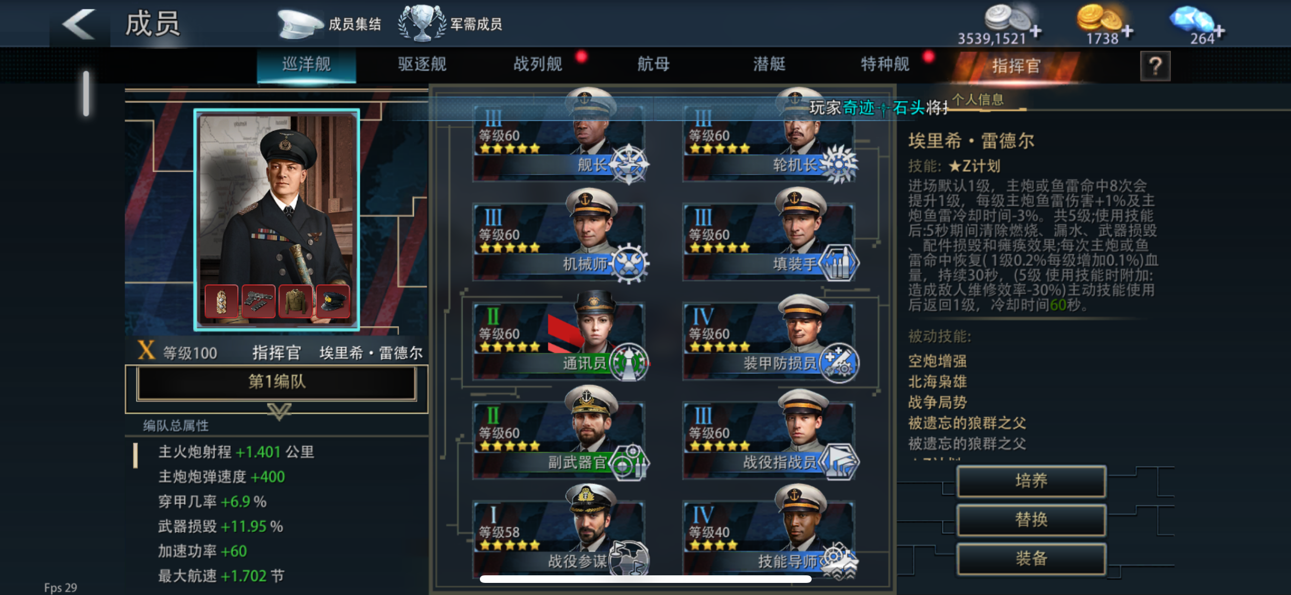Viewport: 1291px width, 595px height.
Task: Open the 指挥官 tab
Action: (1016, 66)
